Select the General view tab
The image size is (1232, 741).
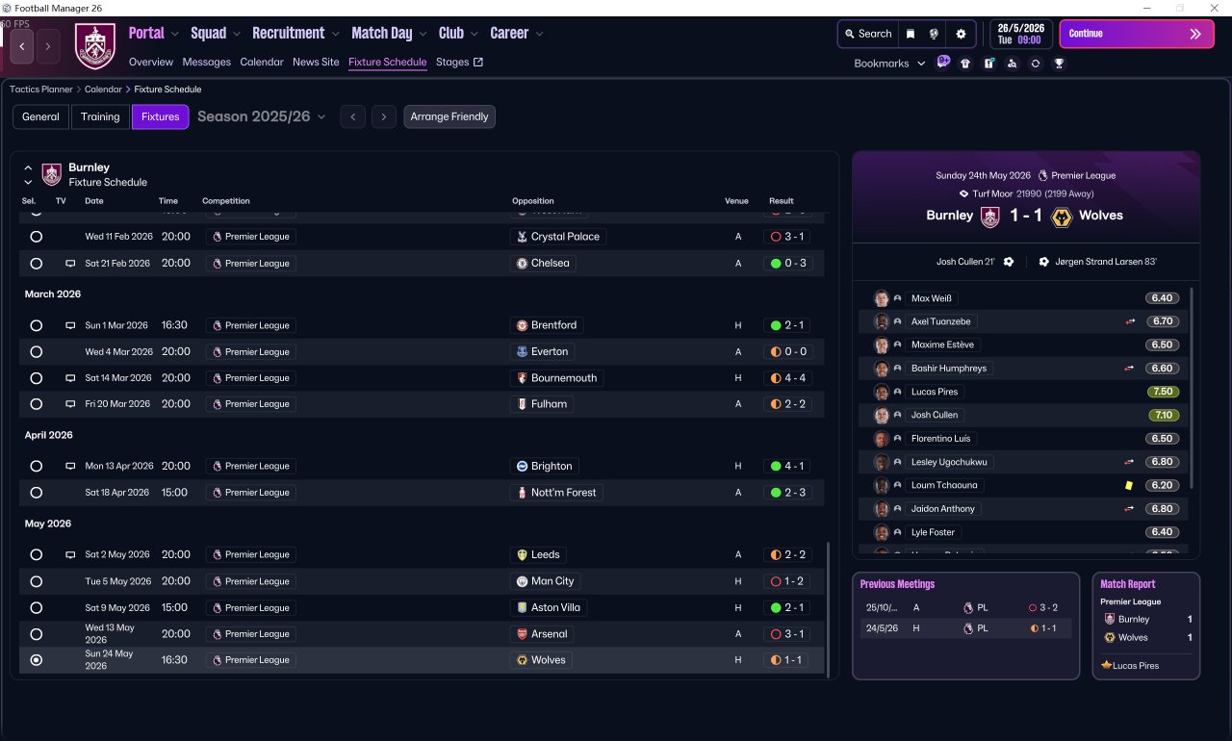point(40,116)
